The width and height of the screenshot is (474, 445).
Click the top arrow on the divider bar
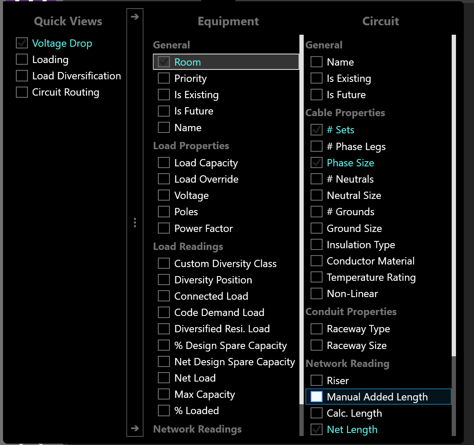coord(135,17)
